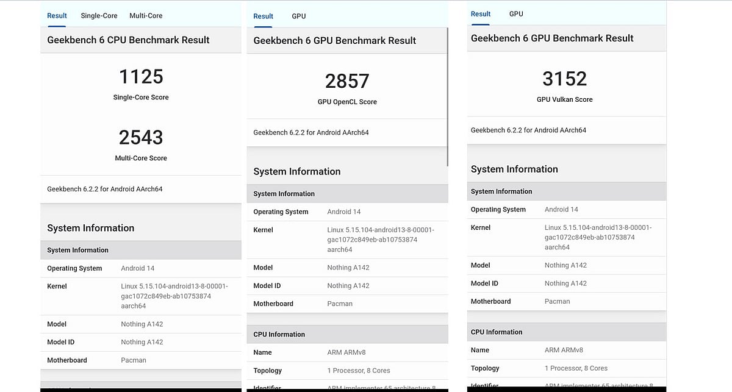Click the 2543 Multi-Core score

141,137
